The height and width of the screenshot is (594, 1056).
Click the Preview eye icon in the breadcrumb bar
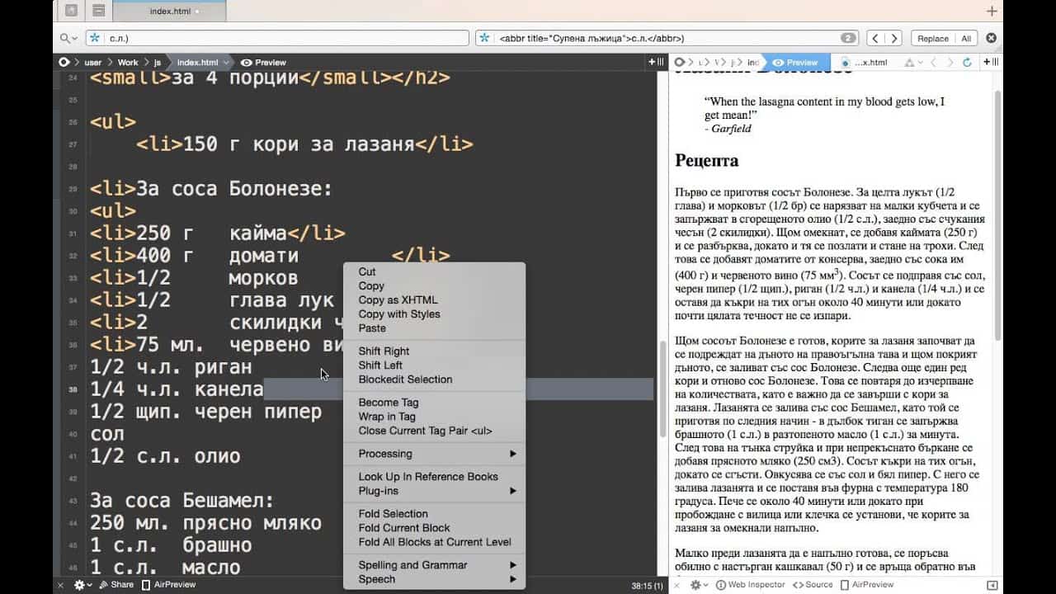(x=246, y=62)
